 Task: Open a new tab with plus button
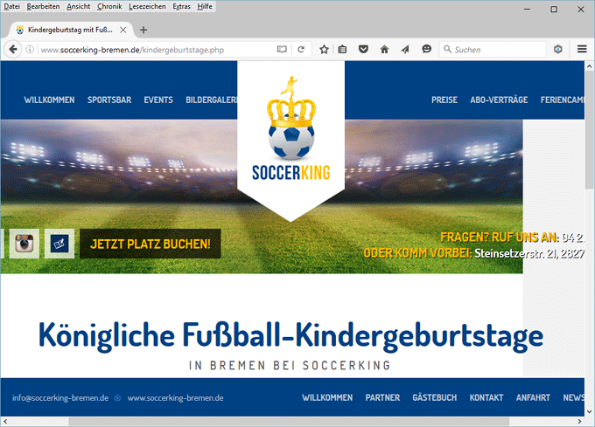pyautogui.click(x=143, y=29)
